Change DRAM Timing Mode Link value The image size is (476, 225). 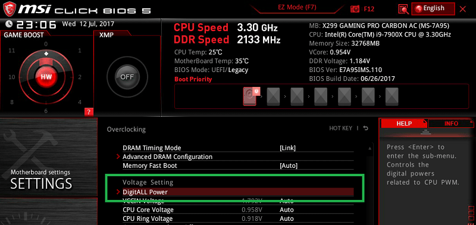[x=287, y=148]
